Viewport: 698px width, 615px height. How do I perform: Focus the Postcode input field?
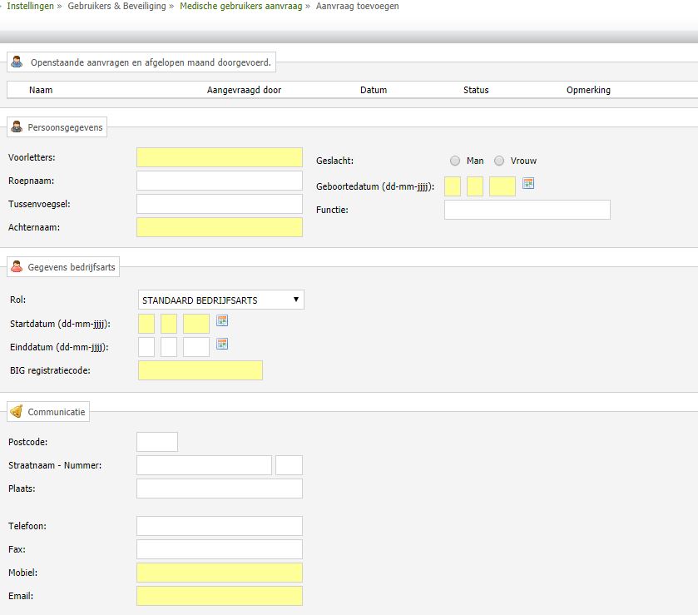(x=157, y=442)
